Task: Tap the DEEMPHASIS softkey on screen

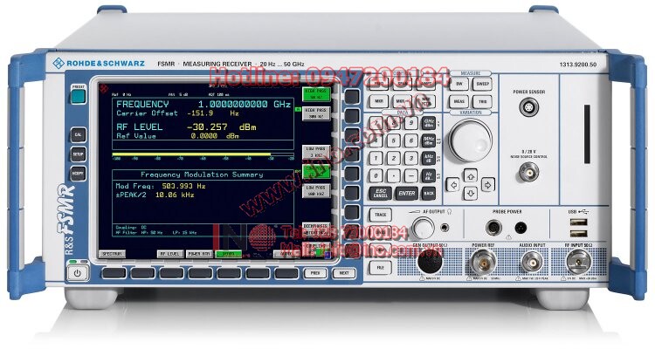Action: 316,229
